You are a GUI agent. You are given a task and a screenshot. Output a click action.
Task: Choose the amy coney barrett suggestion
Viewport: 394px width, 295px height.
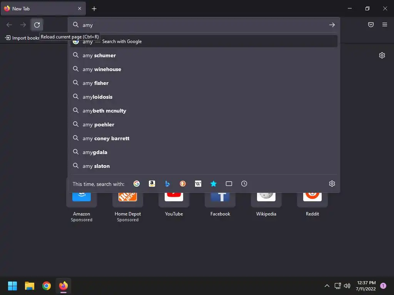[204, 138]
